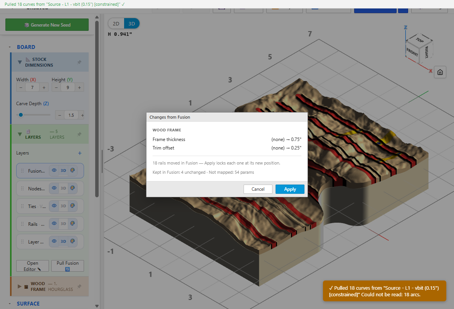
Task: Click the TOP face of the view cube
Action: coord(419,40)
